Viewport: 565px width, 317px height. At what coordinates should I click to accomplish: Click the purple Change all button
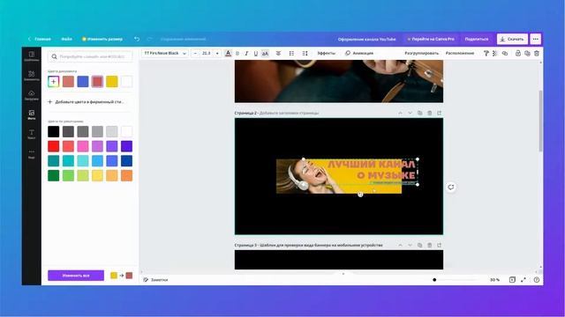[76, 276]
